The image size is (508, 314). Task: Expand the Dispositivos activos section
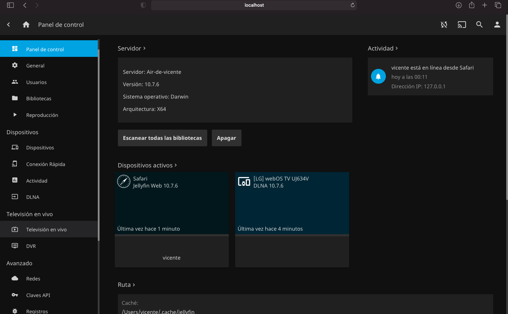(147, 165)
